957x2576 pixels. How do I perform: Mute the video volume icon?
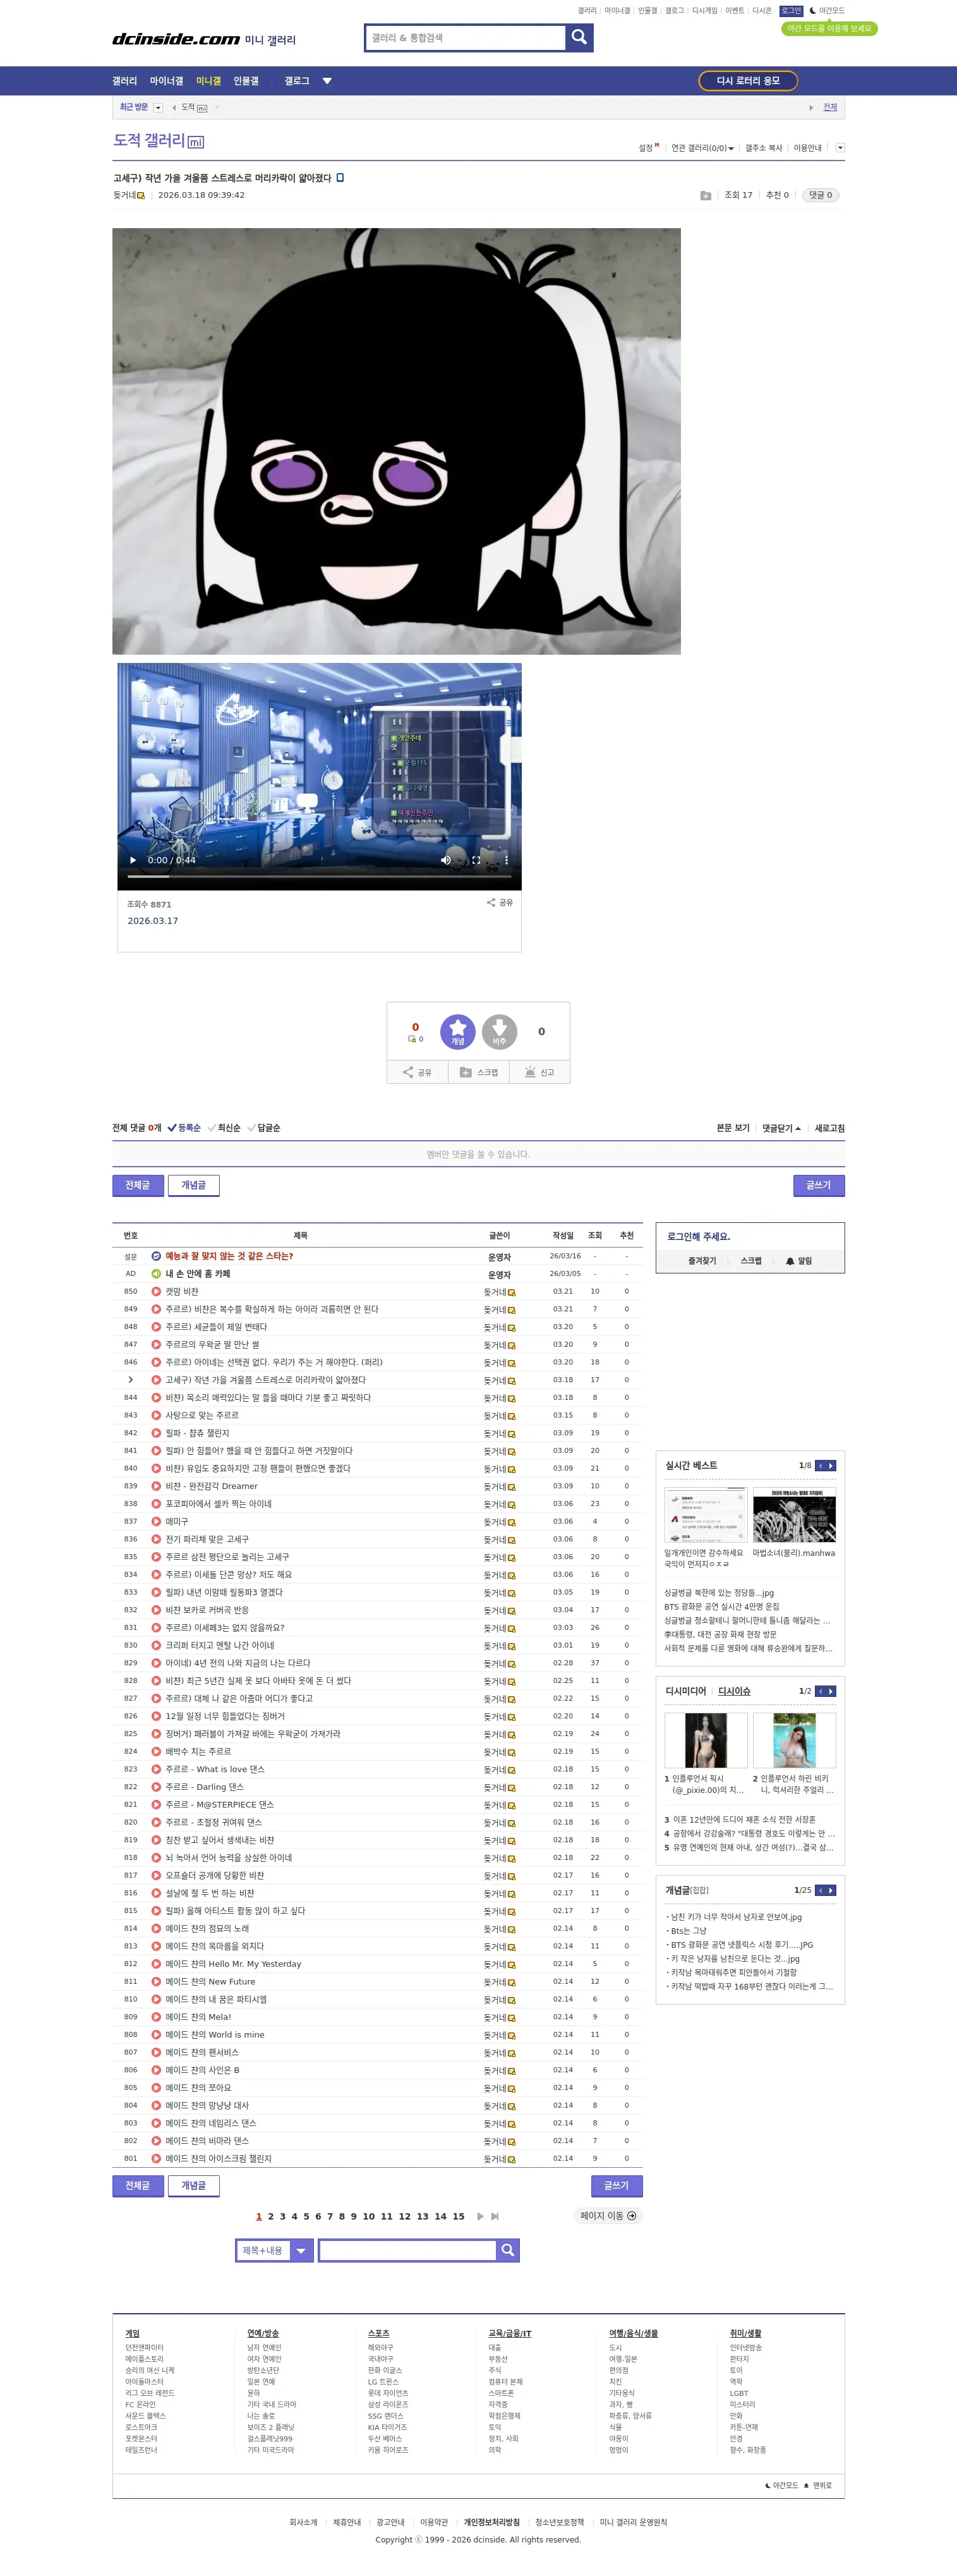446,860
